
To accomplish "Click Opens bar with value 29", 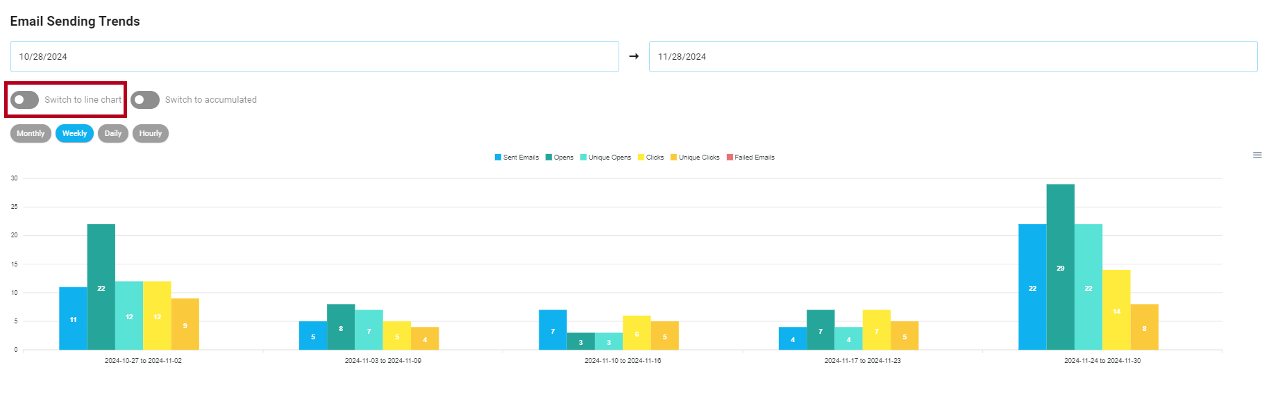I will point(1061,267).
